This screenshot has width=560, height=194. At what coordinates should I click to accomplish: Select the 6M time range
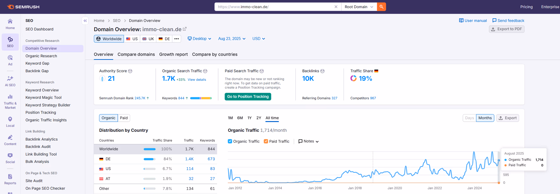(x=240, y=118)
